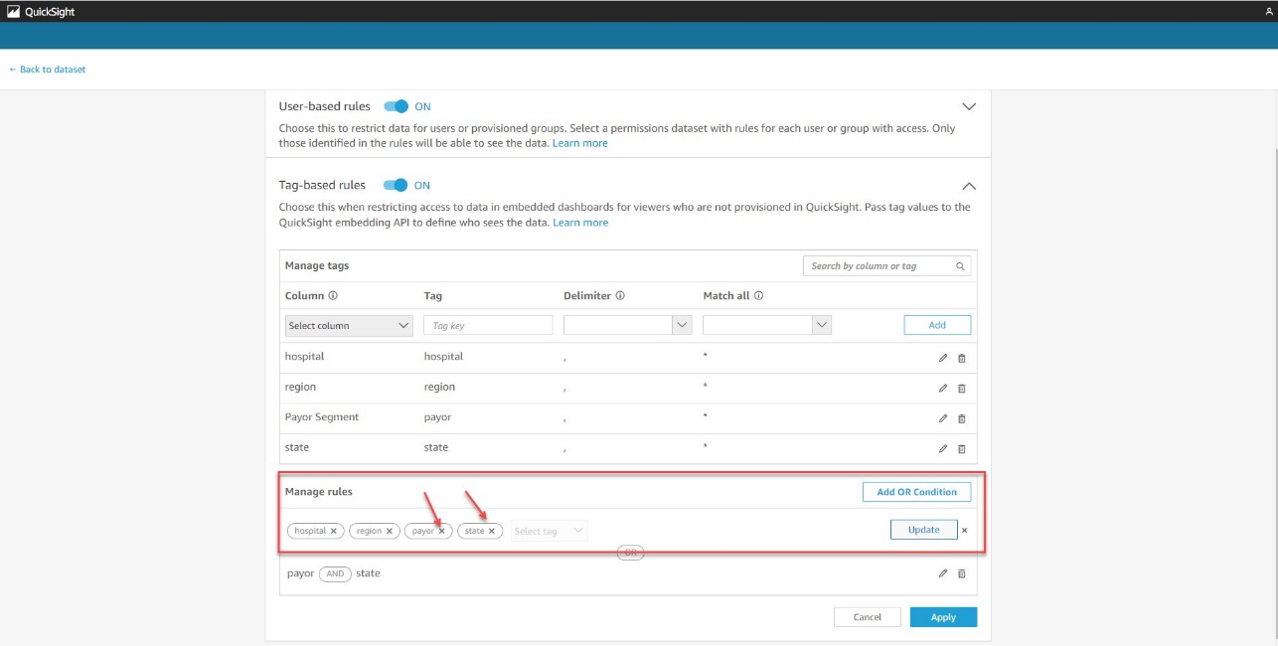Delete the hospital tag row
The height and width of the screenshot is (646, 1278).
click(961, 358)
